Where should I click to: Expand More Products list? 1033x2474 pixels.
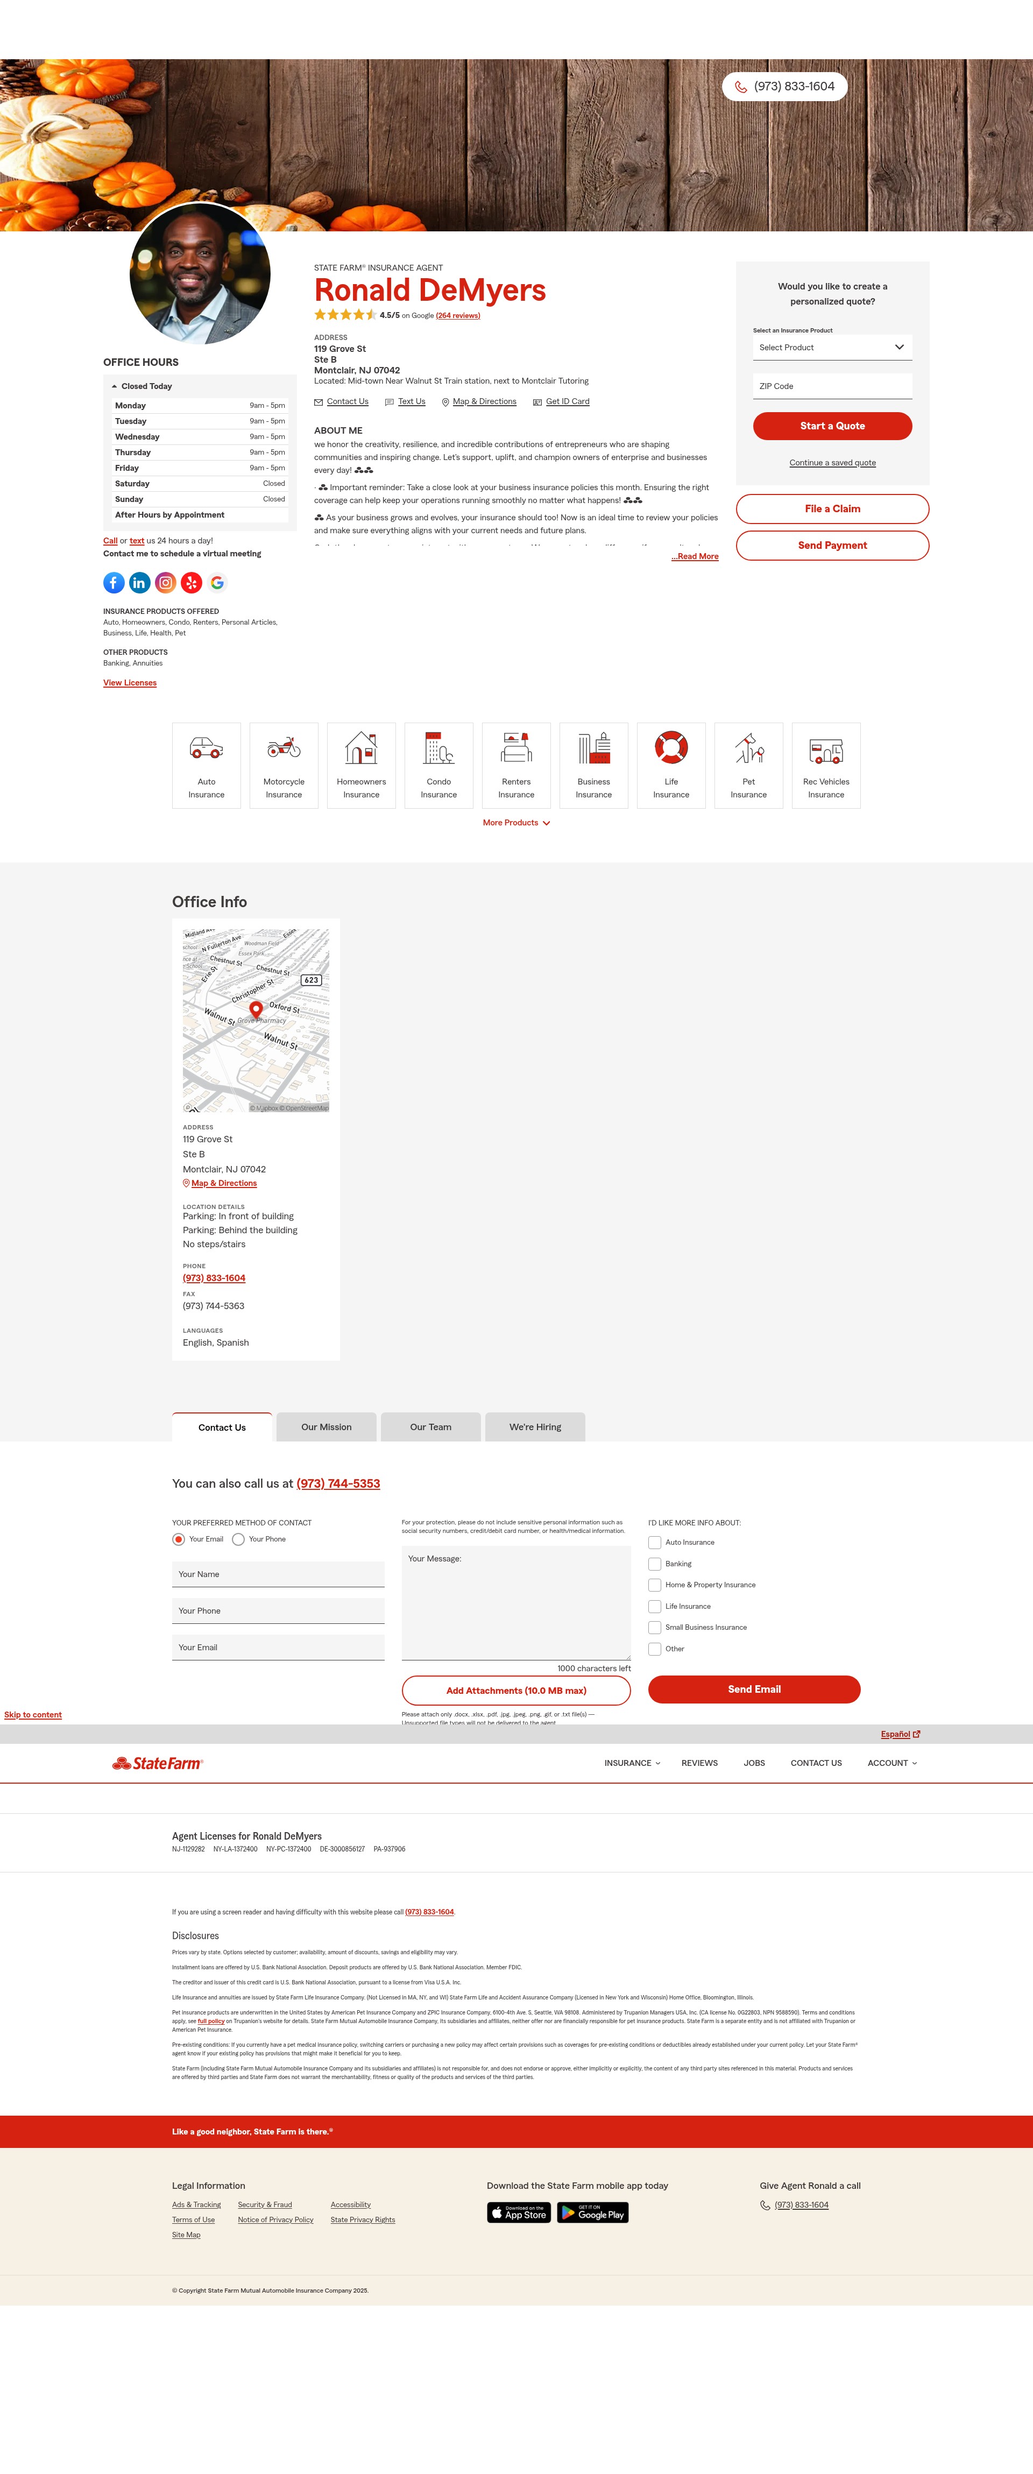click(516, 823)
